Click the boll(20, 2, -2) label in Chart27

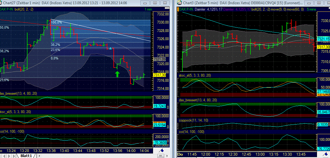coord(24,9)
